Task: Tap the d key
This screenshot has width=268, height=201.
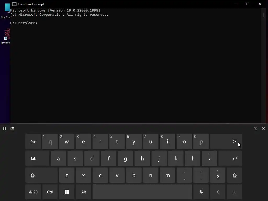Action: click(92, 158)
